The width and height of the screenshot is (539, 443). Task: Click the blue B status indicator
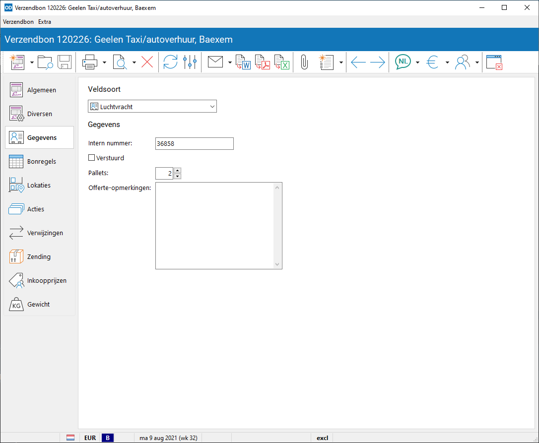108,438
